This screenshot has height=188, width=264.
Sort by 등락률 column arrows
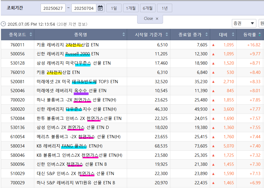pyautogui.click(x=259, y=34)
